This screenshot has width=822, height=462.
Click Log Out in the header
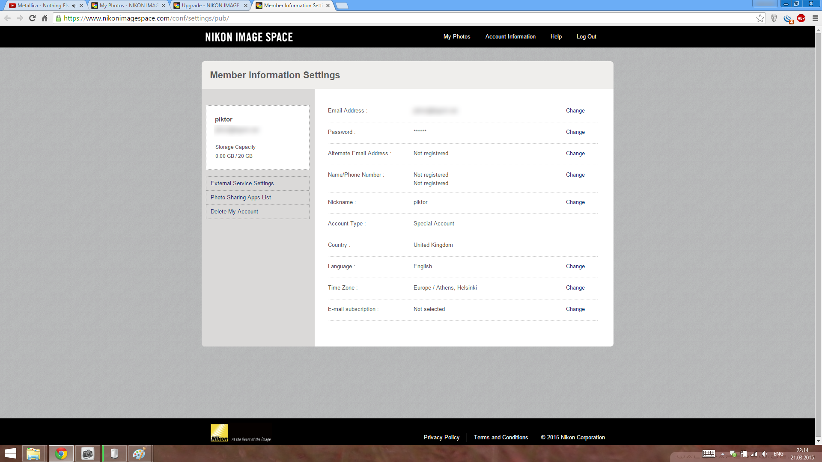[x=586, y=37]
